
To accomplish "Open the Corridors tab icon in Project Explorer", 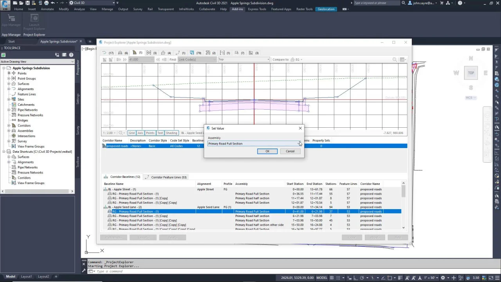I will (x=135, y=53).
